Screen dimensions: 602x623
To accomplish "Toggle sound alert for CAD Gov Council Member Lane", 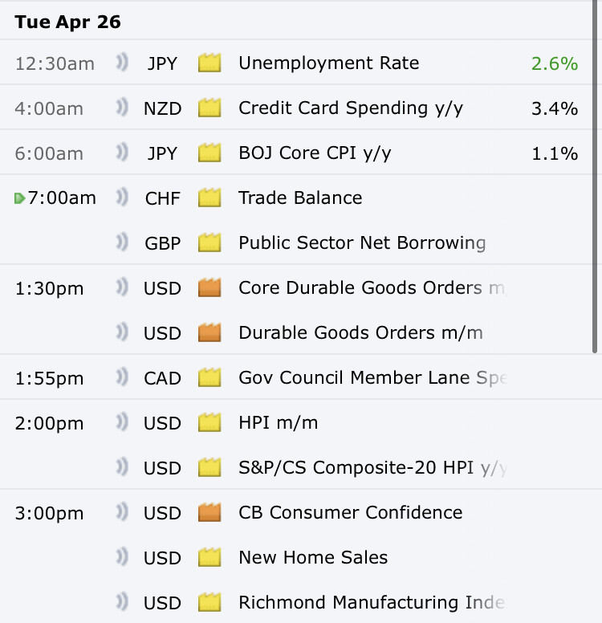I will pos(122,377).
